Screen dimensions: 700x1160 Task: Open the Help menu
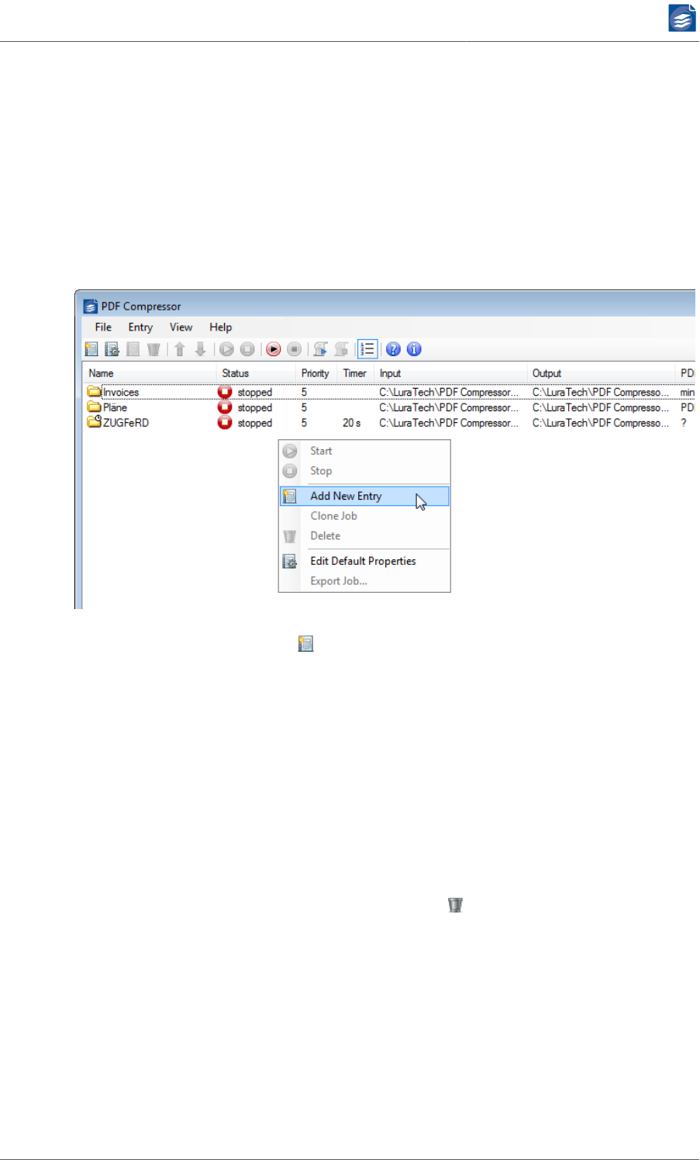221,327
